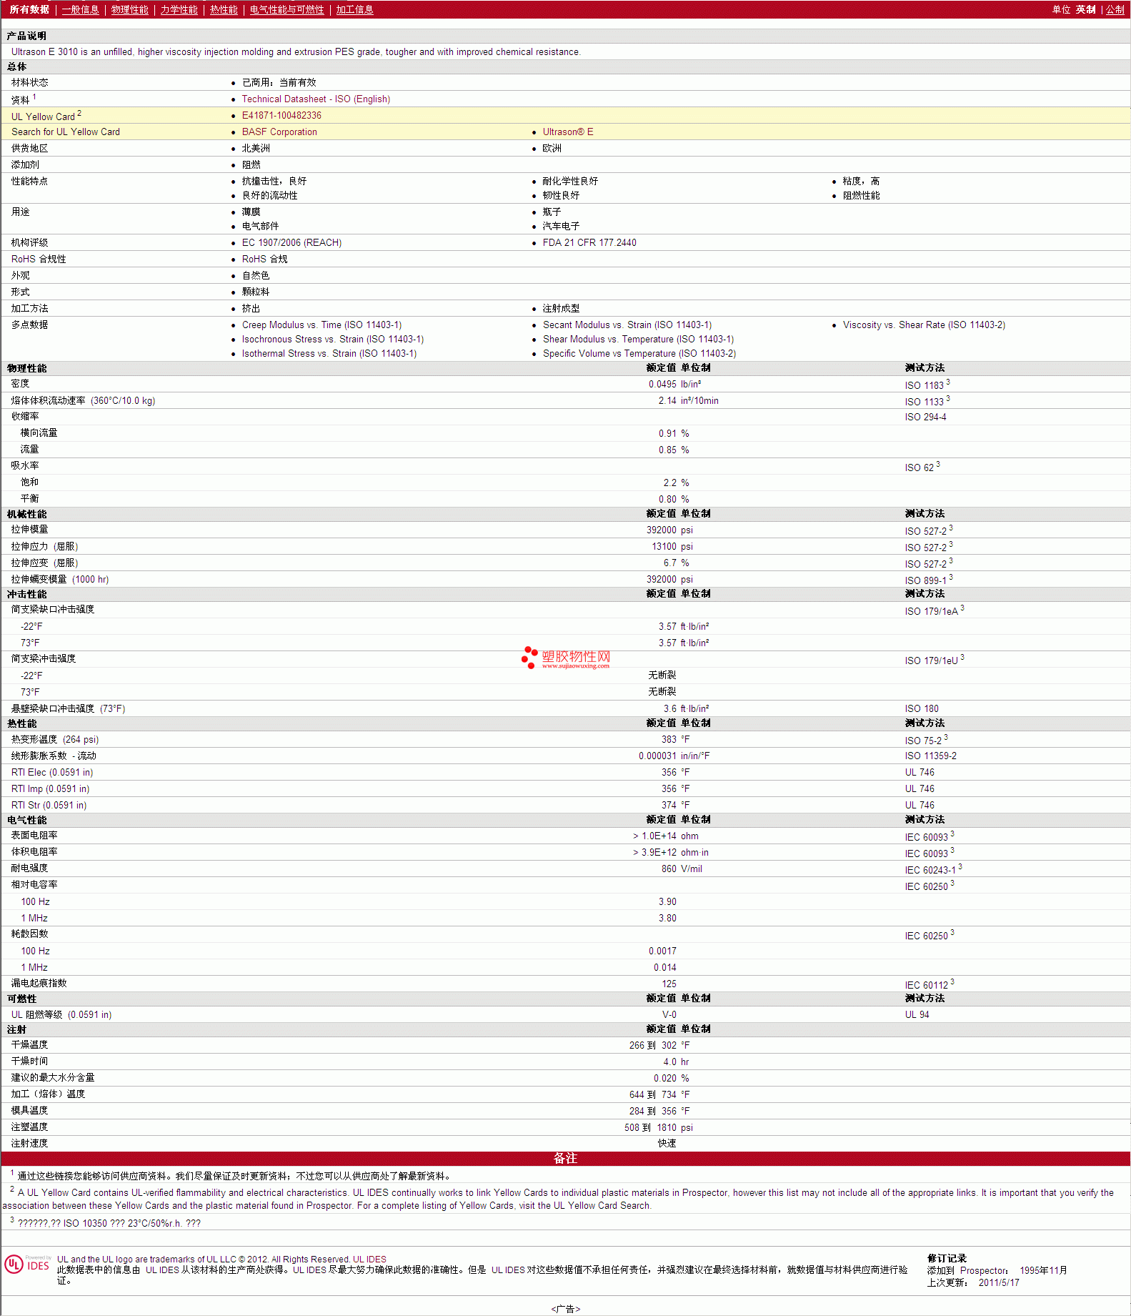
Task: Click RTI Elec (0.0591 in) row
Action: click(x=565, y=772)
